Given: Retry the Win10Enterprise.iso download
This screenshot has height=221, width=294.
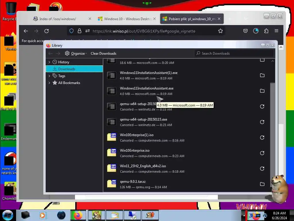Looking at the screenshot, I should pos(262,153).
